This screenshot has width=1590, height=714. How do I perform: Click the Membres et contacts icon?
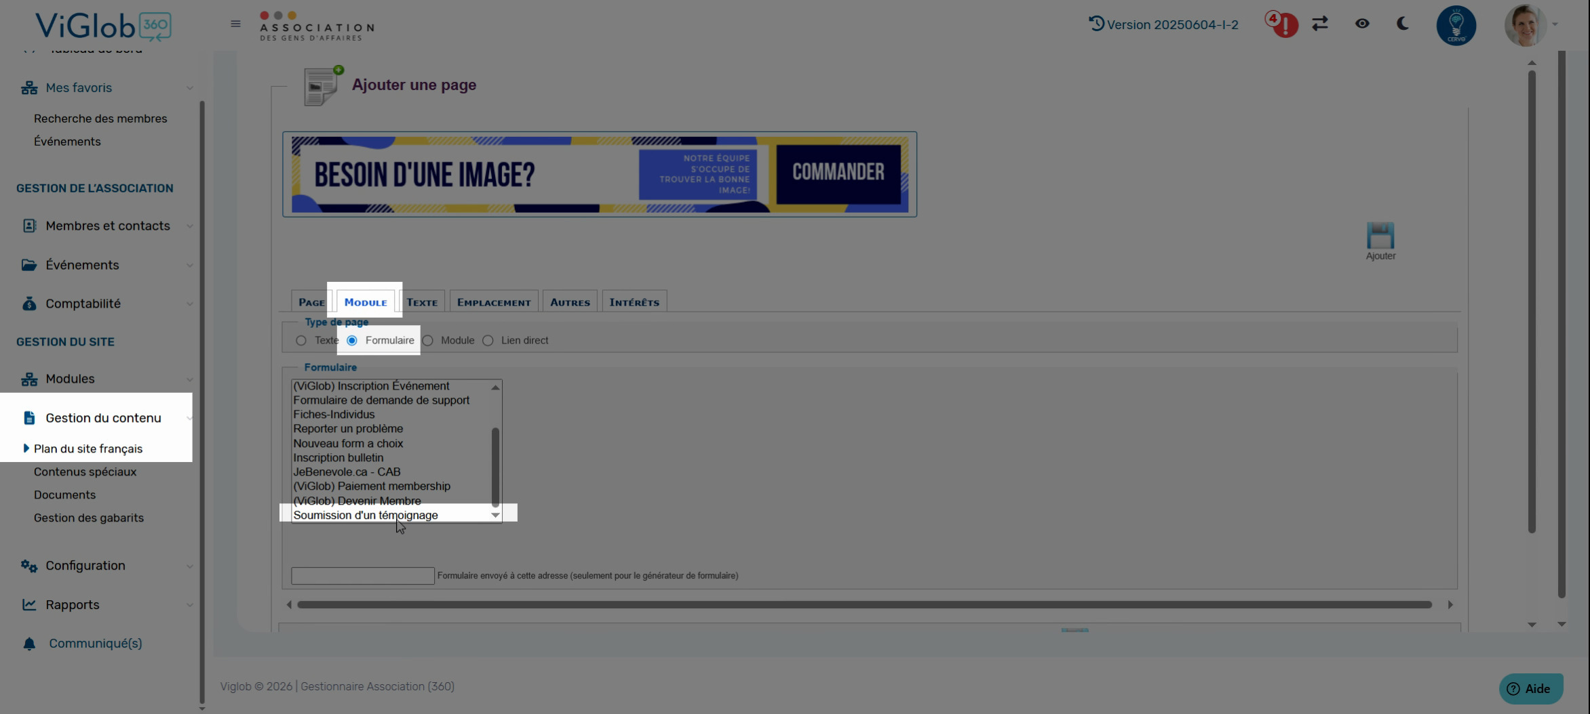coord(28,226)
